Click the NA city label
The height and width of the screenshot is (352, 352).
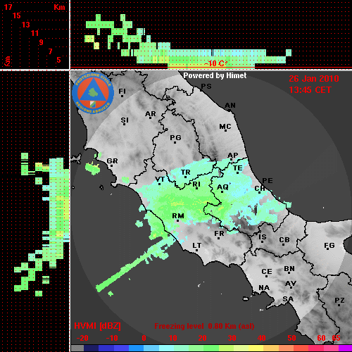pyautogui.click(x=264, y=287)
